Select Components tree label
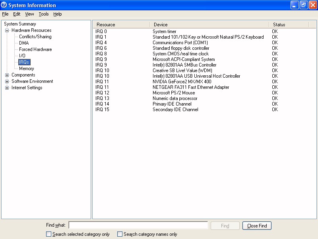This screenshot has width=318, height=239. click(x=23, y=75)
